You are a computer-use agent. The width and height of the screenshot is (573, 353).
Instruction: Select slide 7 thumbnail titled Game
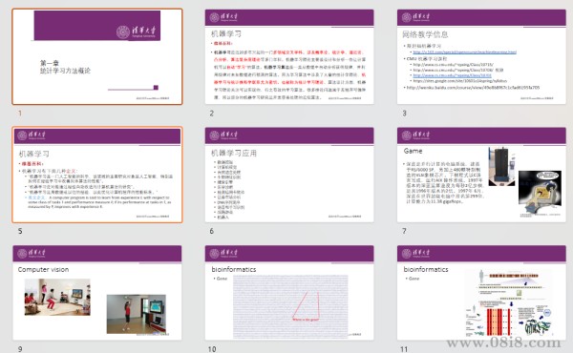(481, 175)
